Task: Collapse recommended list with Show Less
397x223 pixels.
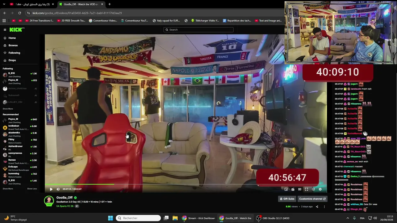Action: tap(32, 189)
